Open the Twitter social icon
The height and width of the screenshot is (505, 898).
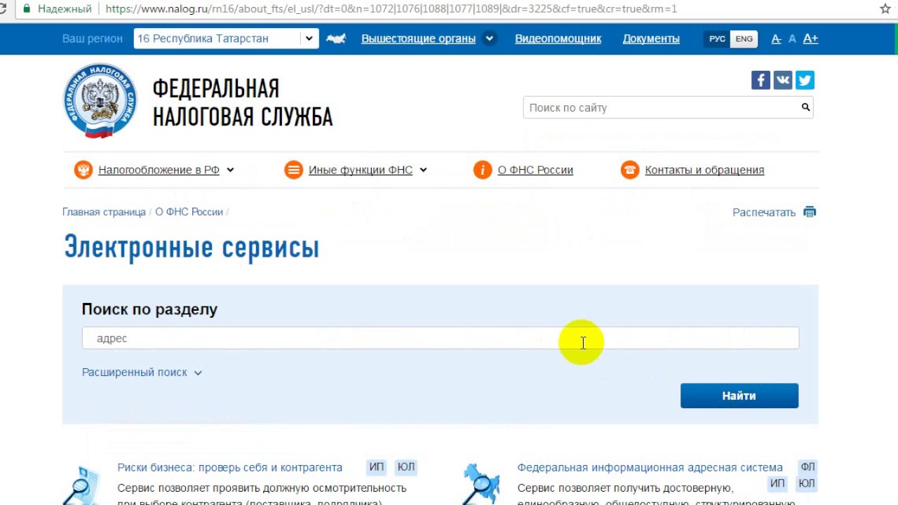805,80
